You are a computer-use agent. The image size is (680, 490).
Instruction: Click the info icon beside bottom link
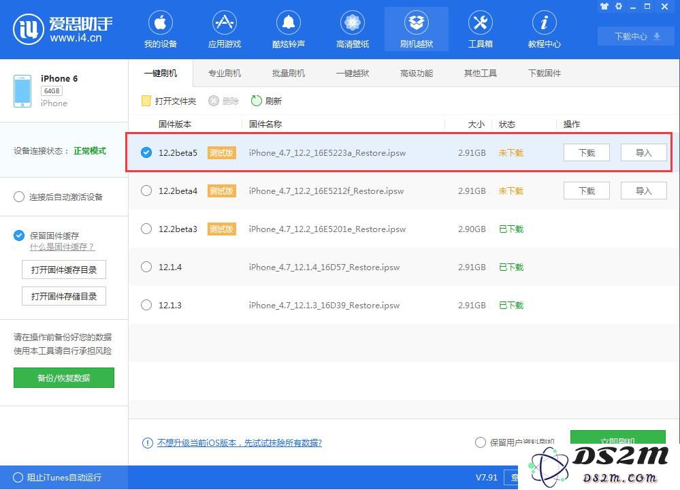(148, 443)
